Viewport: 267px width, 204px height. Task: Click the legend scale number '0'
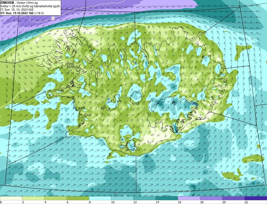[x=1, y=202]
